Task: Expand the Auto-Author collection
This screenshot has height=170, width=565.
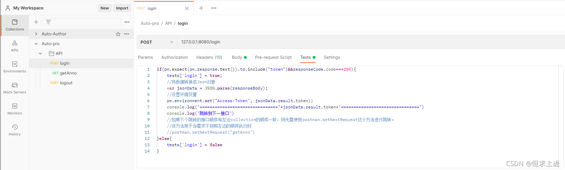Action: [36, 34]
